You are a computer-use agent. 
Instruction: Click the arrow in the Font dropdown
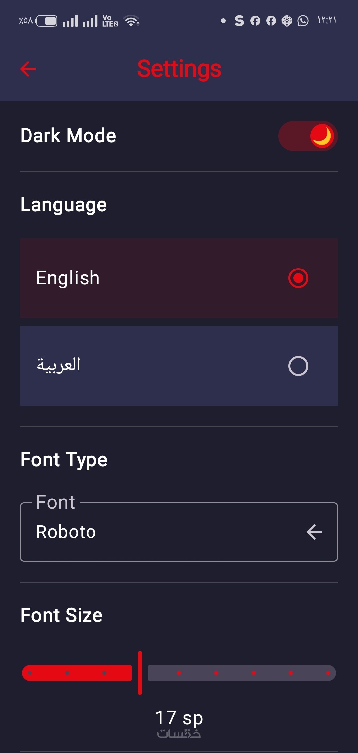(314, 532)
